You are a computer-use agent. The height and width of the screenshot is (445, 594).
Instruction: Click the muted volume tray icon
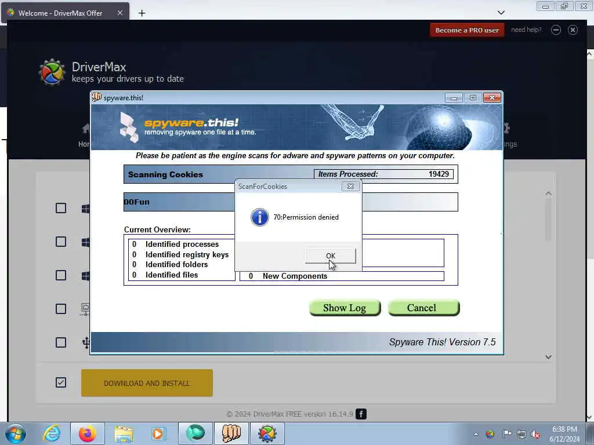tap(535, 435)
